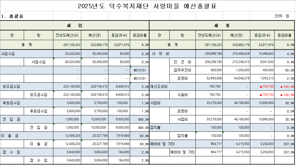Select the title cell '2025년도 덕수복지재단 사랑마을 예산총괄표'

pyautogui.click(x=148, y=6)
